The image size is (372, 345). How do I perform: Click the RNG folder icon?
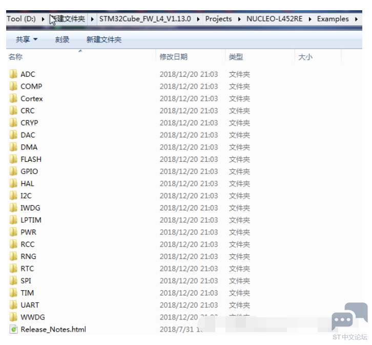tap(13, 256)
